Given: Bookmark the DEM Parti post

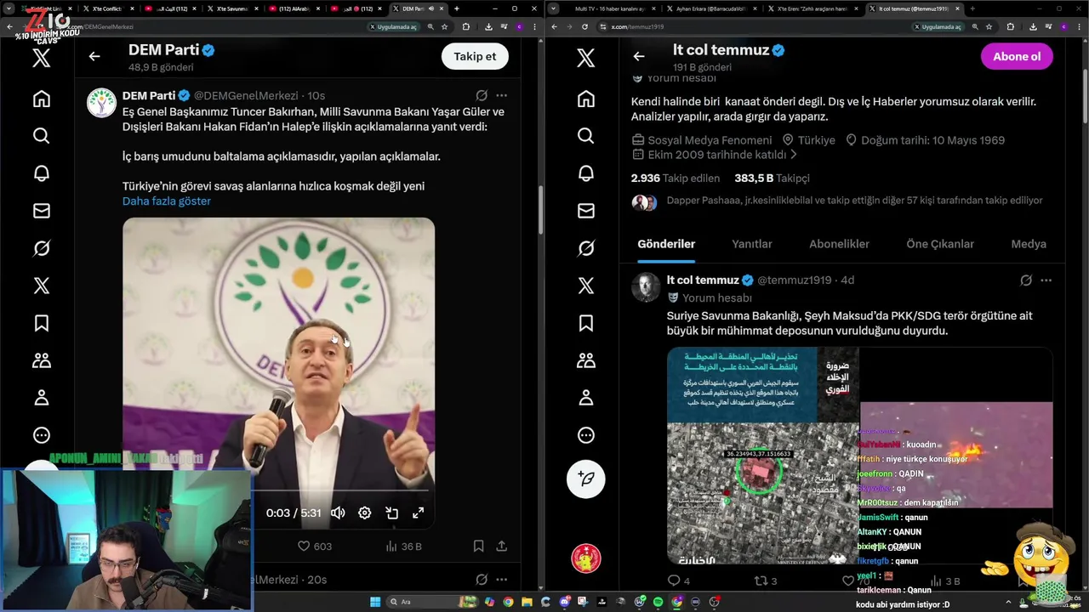Looking at the screenshot, I should 478,546.
